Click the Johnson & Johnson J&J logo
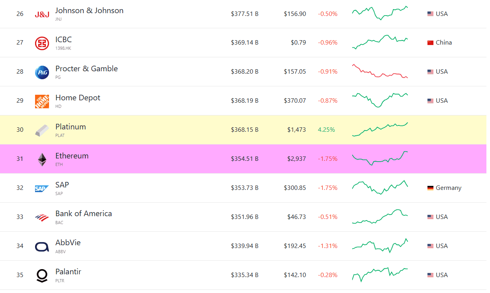The width and height of the screenshot is (490, 293). point(42,15)
